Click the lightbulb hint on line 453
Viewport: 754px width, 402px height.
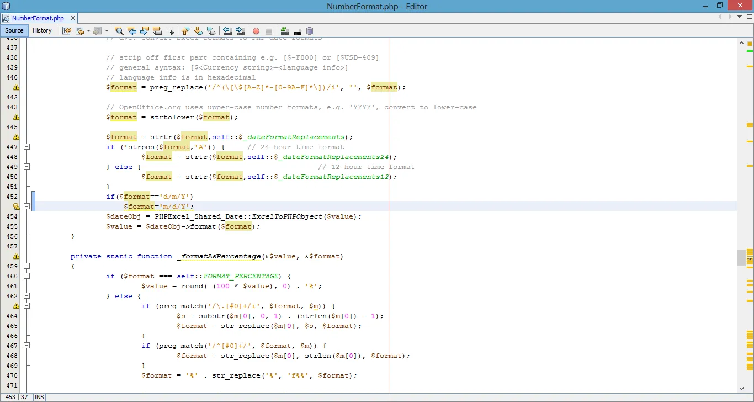(16, 207)
